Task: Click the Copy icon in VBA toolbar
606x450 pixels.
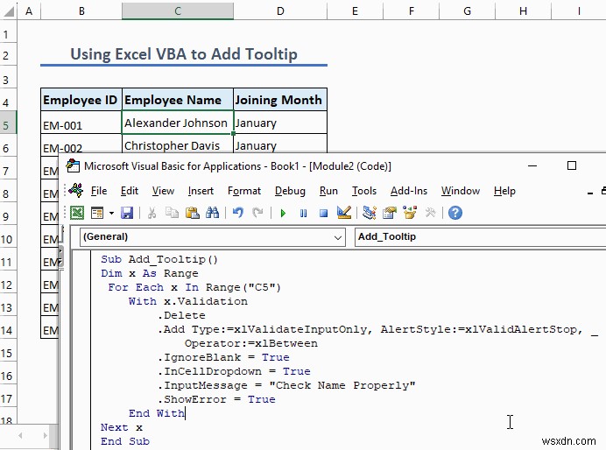Action: pyautogui.click(x=172, y=213)
